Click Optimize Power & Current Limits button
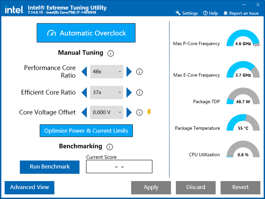Screen dimensions: 265x199 (x=86, y=131)
